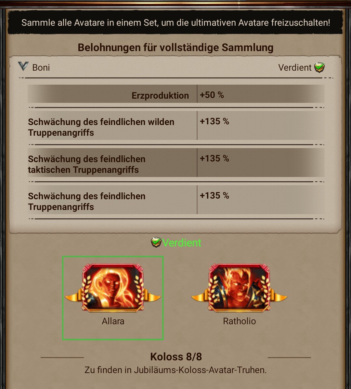Viewport: 351px width, 389px height.
Task: Click the green Verdient text
Action: tap(182, 243)
